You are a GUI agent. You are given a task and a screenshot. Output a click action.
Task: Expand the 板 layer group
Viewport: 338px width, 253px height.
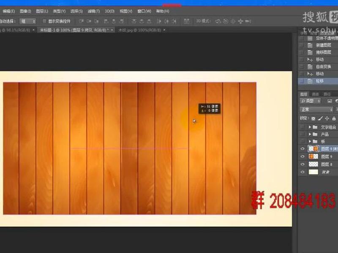[x=310, y=141]
